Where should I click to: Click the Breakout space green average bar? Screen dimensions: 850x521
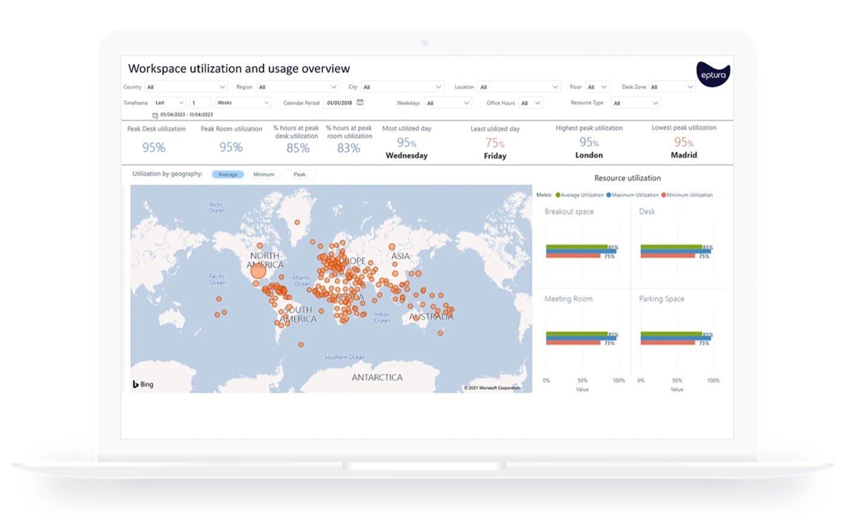click(577, 247)
